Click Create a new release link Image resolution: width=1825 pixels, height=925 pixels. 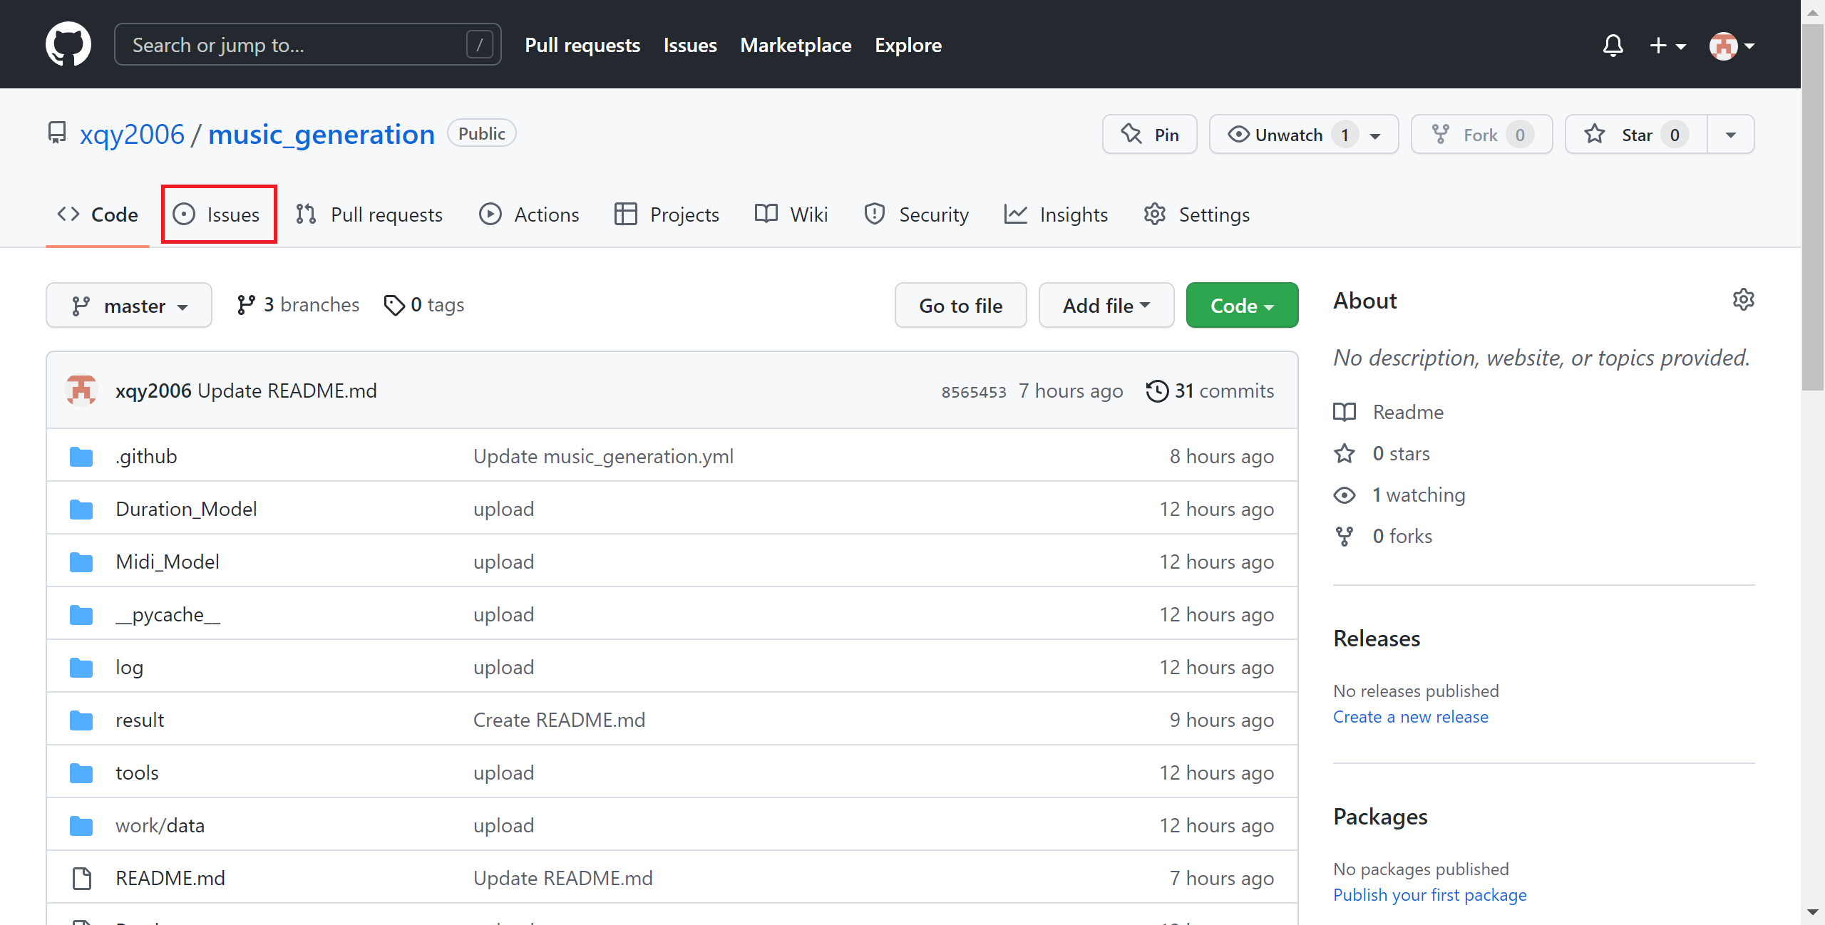(x=1410, y=717)
